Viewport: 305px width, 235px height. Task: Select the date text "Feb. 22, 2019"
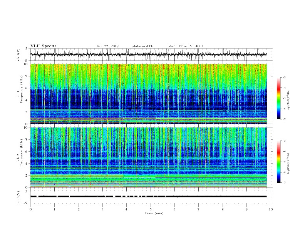[x=107, y=46]
